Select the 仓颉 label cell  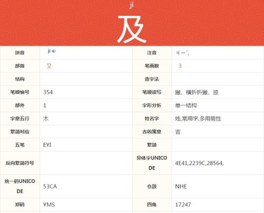152,186
